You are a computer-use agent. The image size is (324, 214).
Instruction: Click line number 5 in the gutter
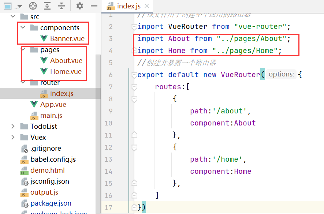(x=111, y=63)
